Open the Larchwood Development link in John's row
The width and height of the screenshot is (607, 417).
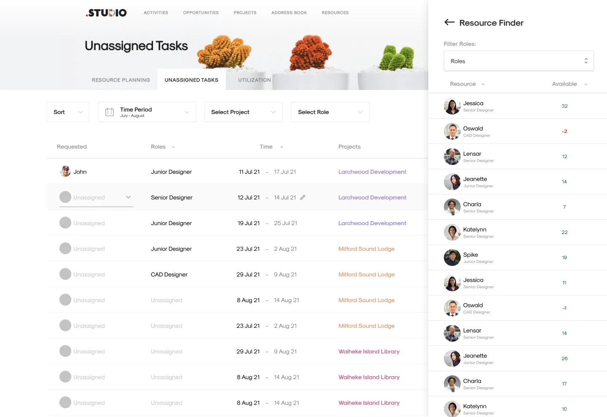[372, 172]
